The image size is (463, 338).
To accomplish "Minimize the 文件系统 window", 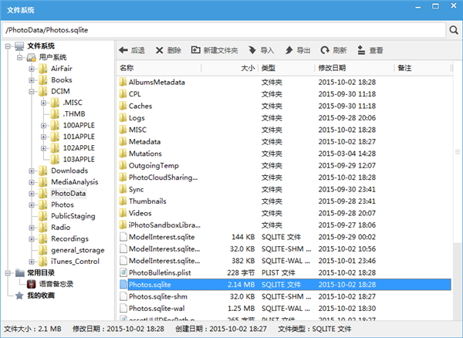I will (417, 6).
